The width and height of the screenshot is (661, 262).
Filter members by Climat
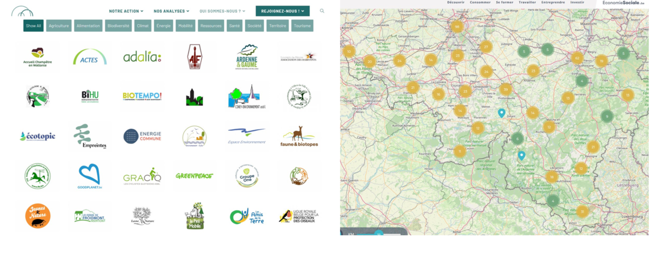point(143,26)
